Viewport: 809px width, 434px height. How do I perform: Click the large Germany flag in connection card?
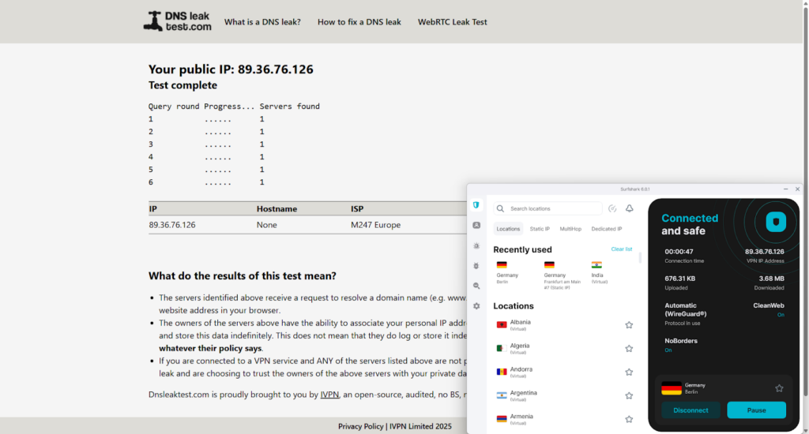point(672,388)
